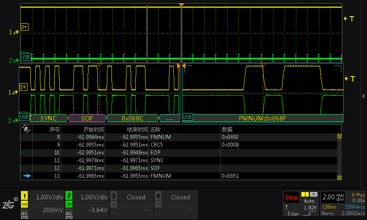Click the channel 1 ground marker
367x220 pixels.
[12, 32]
